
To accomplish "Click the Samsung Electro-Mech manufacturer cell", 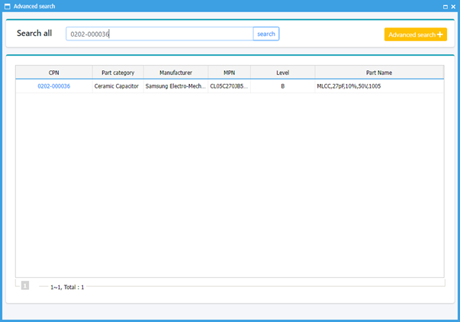I will [x=175, y=86].
